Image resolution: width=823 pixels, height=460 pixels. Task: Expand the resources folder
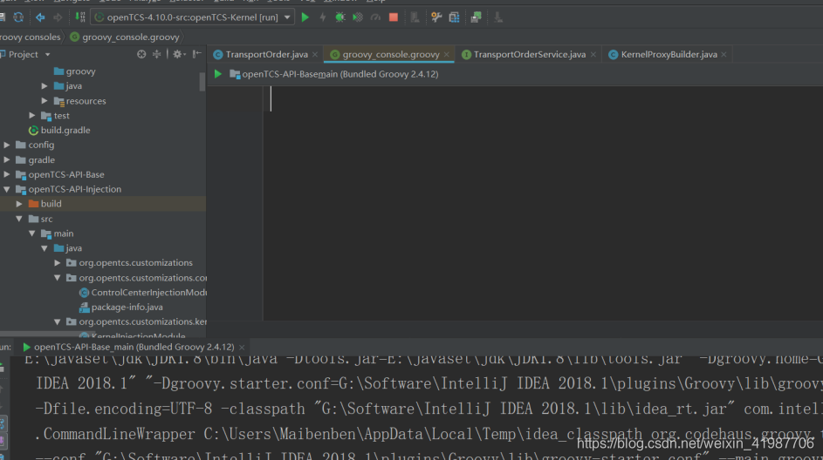tap(45, 100)
